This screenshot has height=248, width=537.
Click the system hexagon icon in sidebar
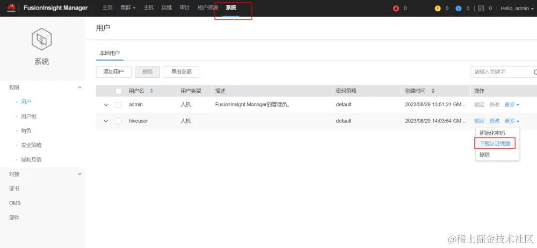pyautogui.click(x=41, y=40)
